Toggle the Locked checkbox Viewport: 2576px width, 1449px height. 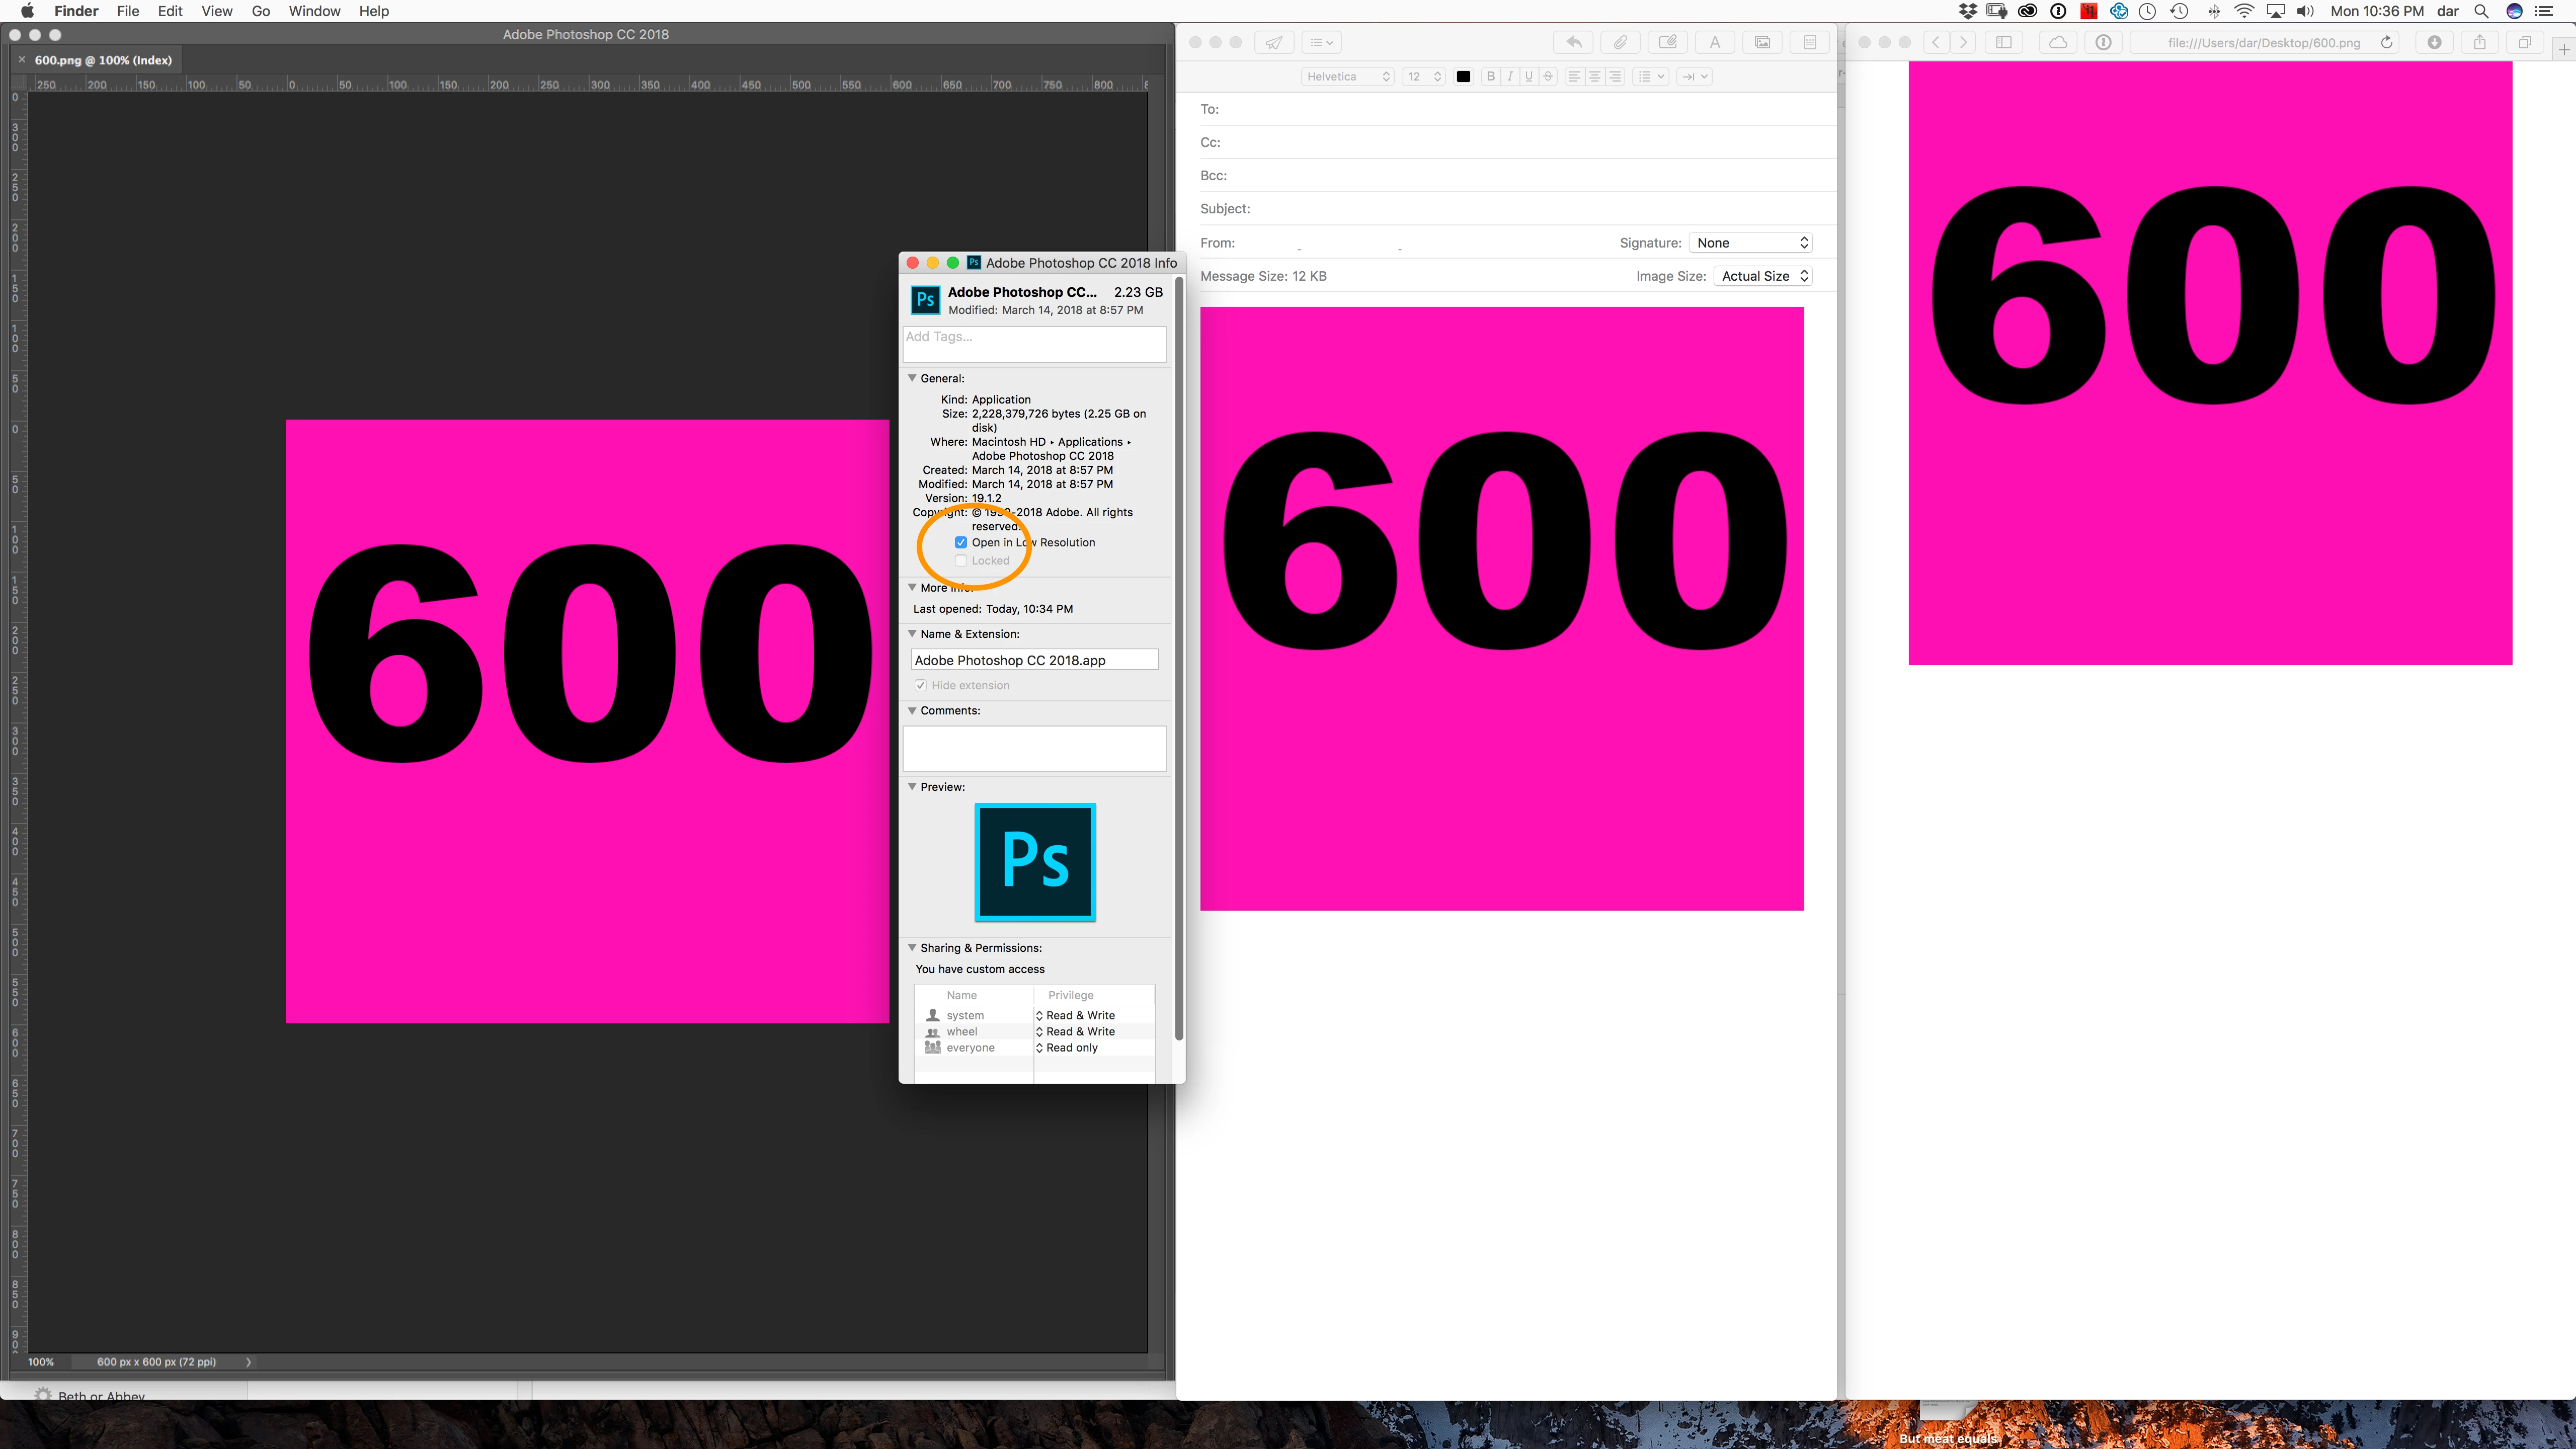[961, 560]
